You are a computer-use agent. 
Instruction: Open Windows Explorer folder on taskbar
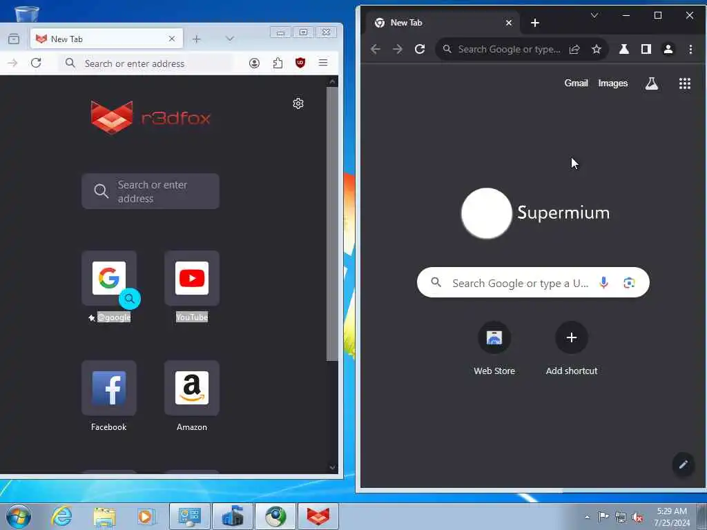click(105, 516)
